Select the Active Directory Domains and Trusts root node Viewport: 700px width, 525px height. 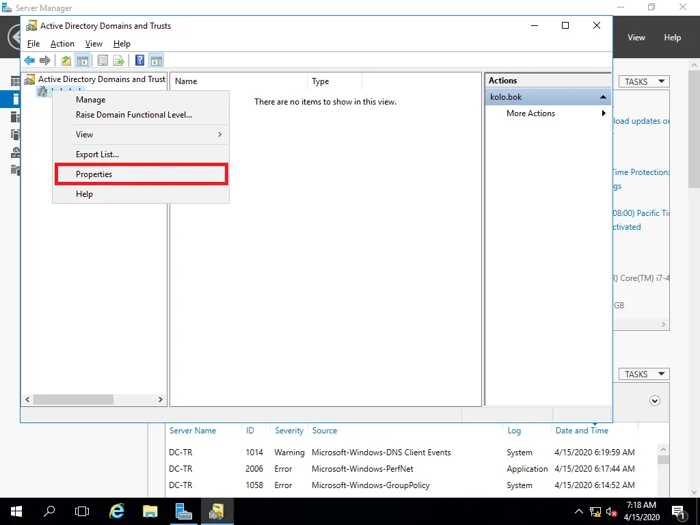(x=102, y=79)
